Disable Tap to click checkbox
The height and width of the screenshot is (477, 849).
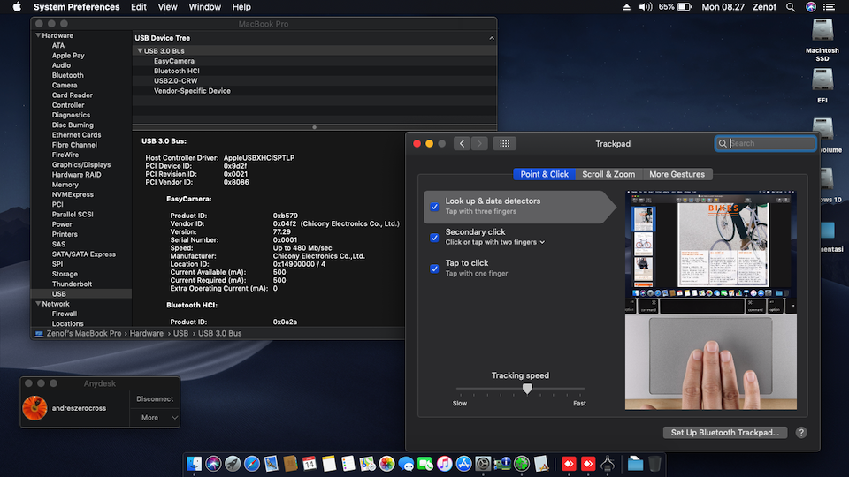(x=434, y=269)
